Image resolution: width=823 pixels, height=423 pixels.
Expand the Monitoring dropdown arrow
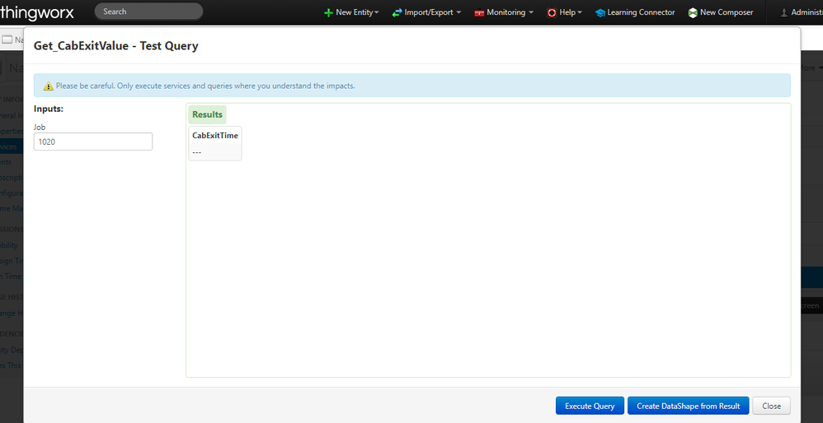pos(530,12)
